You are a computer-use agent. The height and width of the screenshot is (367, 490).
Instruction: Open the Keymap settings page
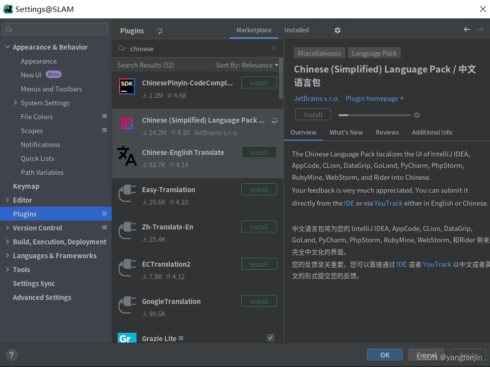[26, 186]
